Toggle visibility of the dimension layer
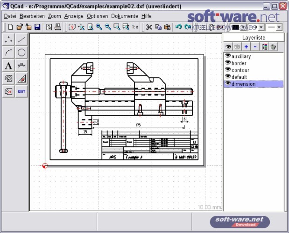Viewport: 289px width, 233px height. pyautogui.click(x=228, y=83)
